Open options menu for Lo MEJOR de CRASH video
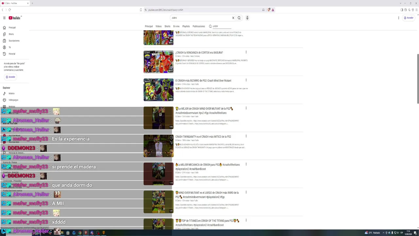The height and width of the screenshot is (236, 419). (x=246, y=108)
